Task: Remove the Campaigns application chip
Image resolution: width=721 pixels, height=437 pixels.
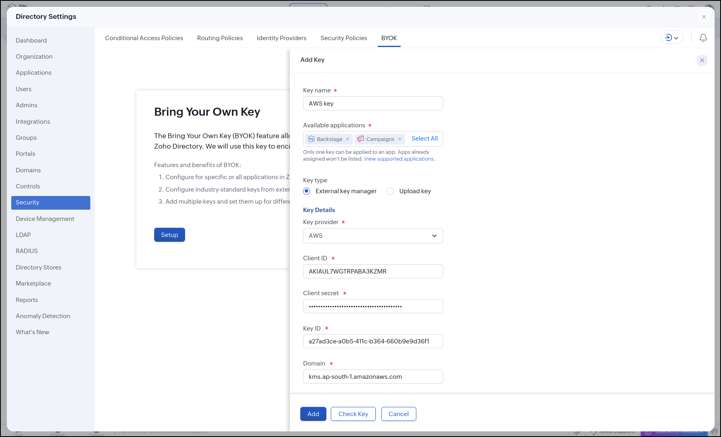Action: (x=400, y=139)
